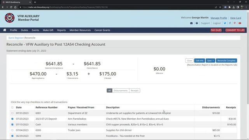
Task: Open the Member Resources menu
Action: click(80, 30)
